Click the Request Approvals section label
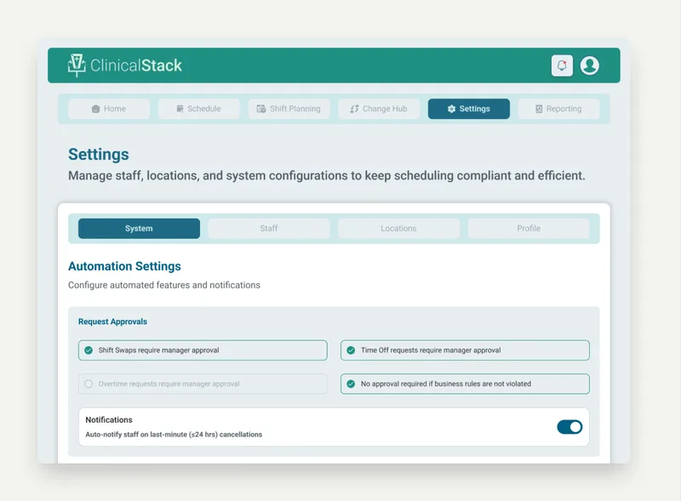Viewport: 681px width, 501px height. [x=112, y=322]
